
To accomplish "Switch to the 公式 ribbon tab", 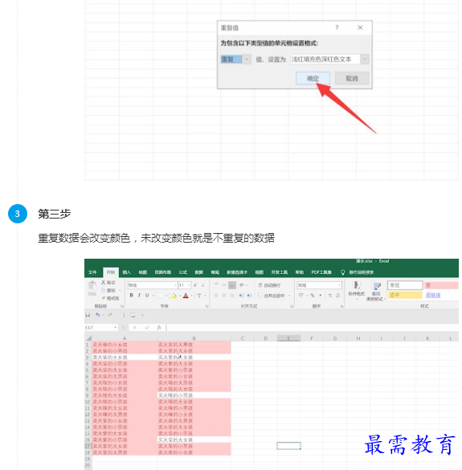I will 183,272.
